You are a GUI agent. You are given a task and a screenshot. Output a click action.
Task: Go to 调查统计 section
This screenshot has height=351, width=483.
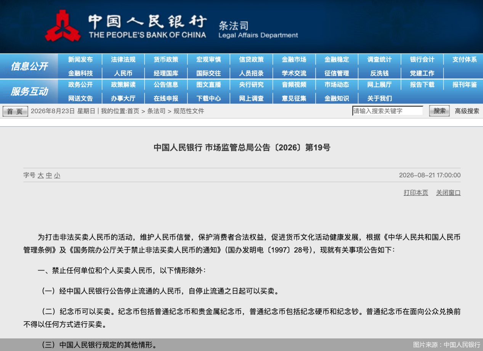coord(379,60)
